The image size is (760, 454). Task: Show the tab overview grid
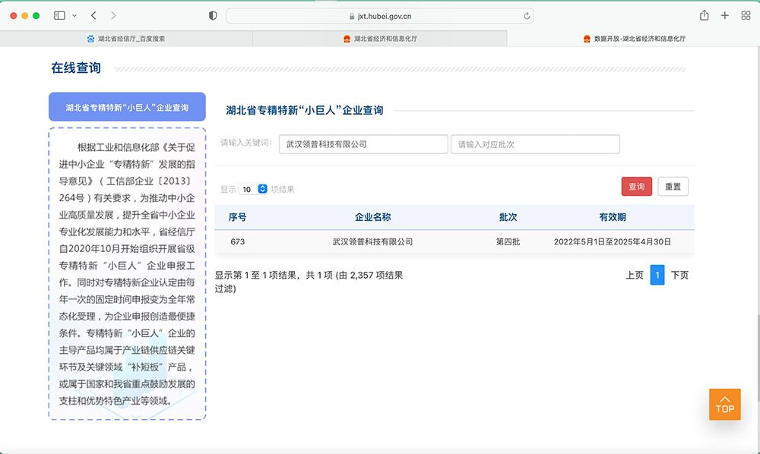pos(746,15)
